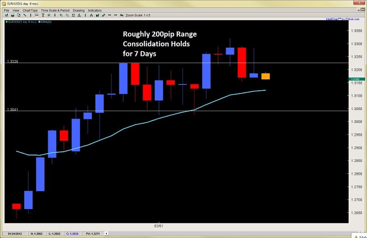This screenshot has width=367, height=238.
Task: Click the EUR/USD (1 day 6 mo.) legend entry
Action: (21, 22)
